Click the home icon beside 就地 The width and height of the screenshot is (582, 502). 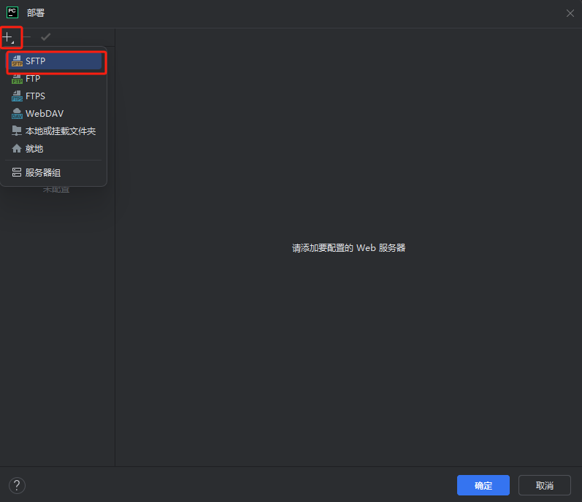click(x=17, y=149)
